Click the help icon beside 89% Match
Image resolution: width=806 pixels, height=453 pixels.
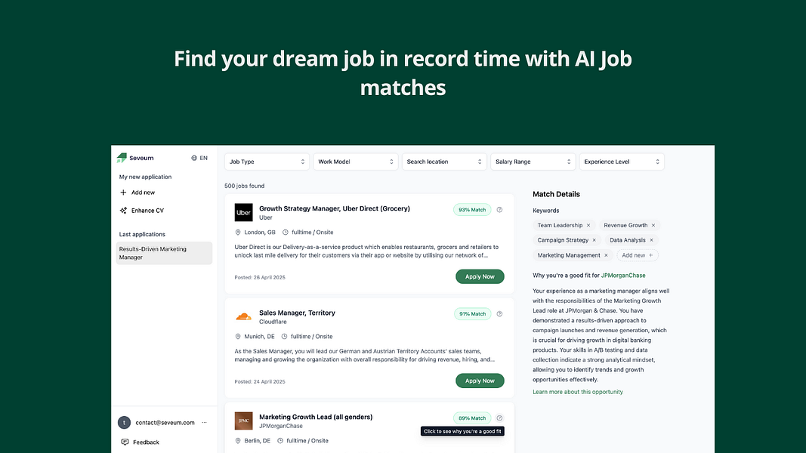(499, 418)
